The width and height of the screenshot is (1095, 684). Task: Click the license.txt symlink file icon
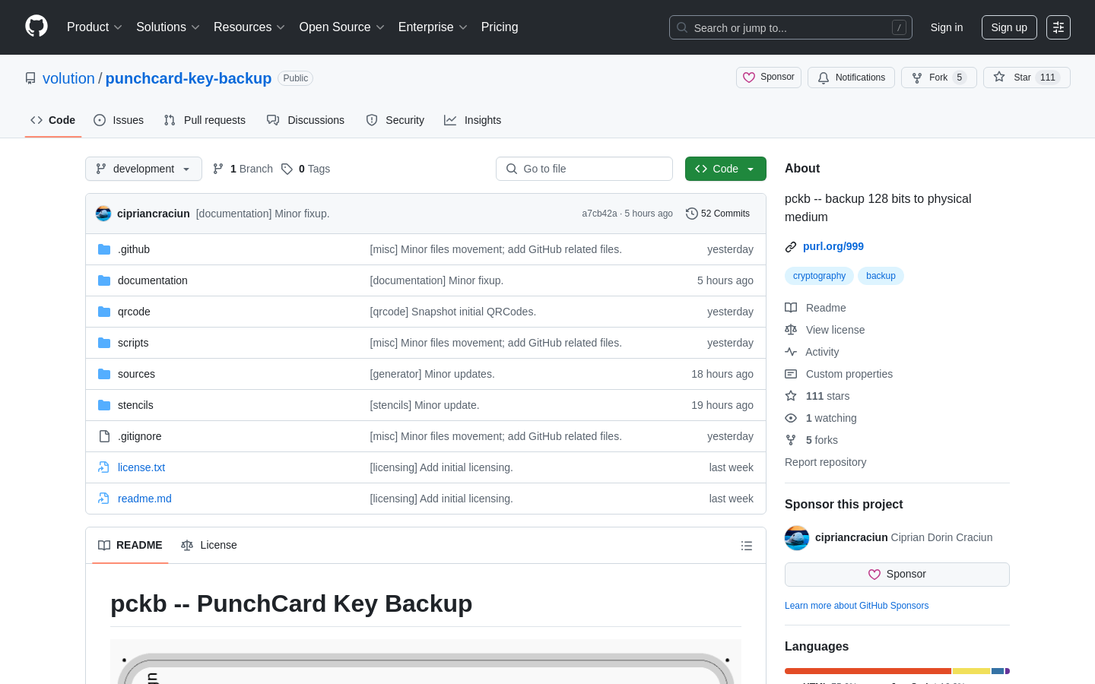pos(104,467)
